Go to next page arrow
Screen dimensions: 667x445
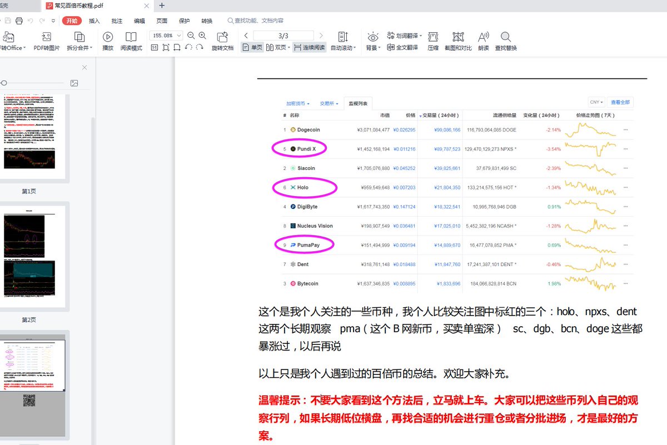point(321,36)
